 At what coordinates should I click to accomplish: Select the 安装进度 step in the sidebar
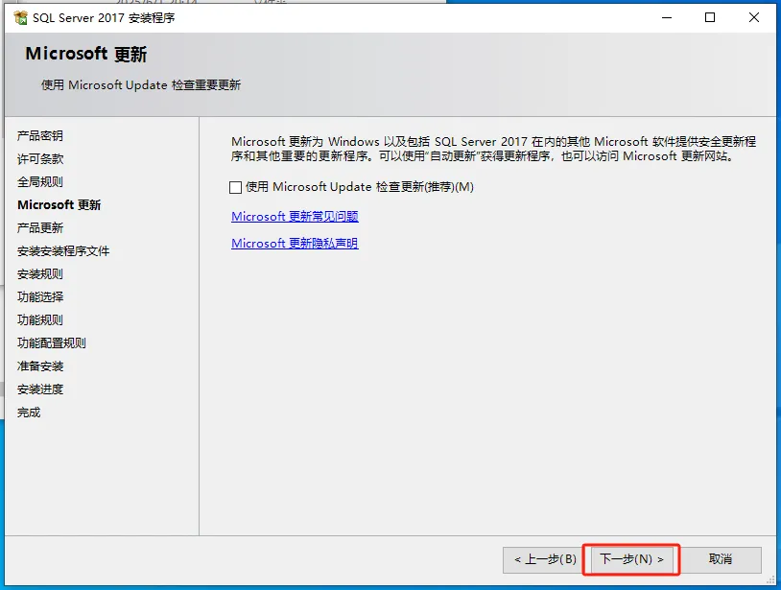40,389
